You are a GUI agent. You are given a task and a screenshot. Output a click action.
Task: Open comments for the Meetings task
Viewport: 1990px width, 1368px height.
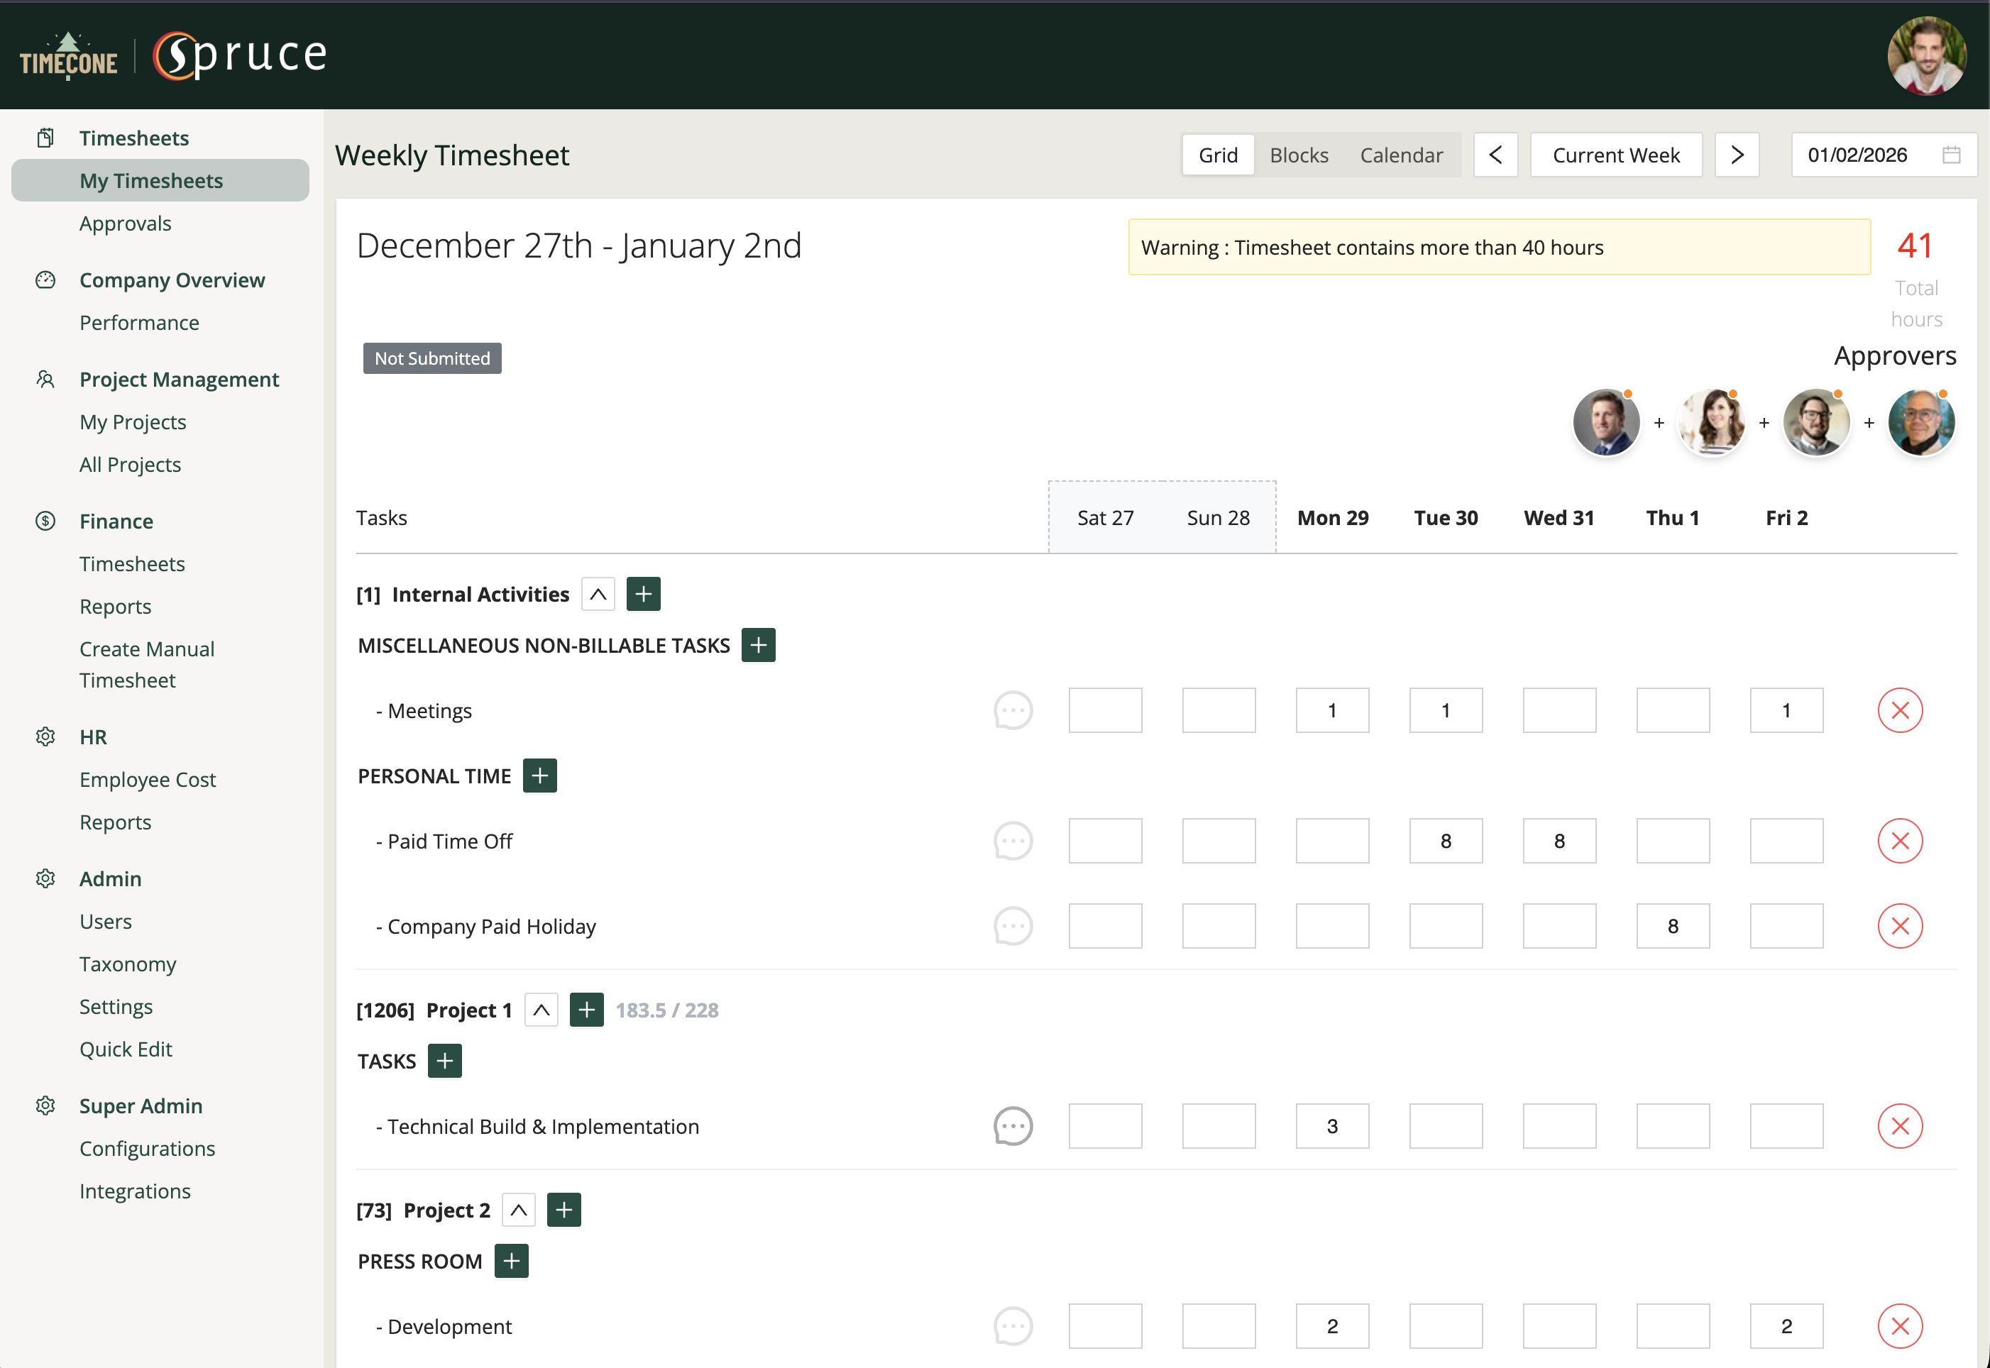coord(1013,710)
